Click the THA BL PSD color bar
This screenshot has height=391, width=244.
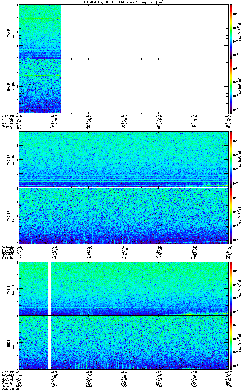tap(231, 32)
